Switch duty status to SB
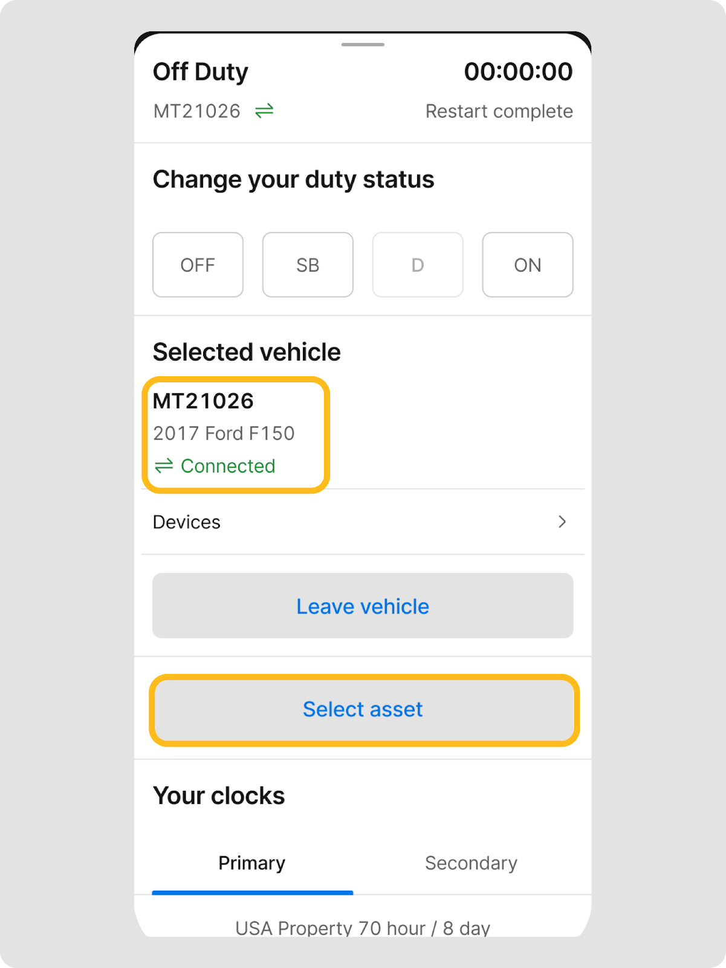 pyautogui.click(x=308, y=265)
